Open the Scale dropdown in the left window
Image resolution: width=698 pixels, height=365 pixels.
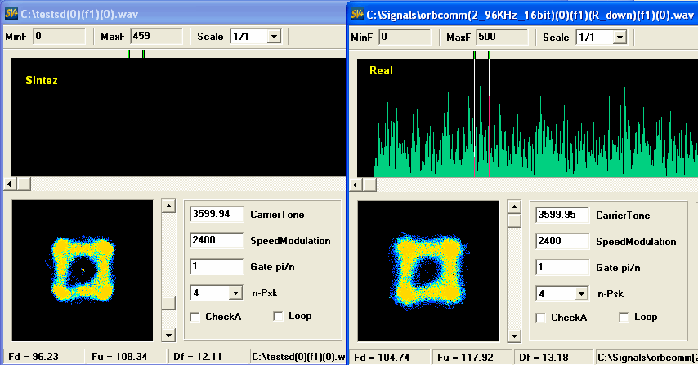[273, 37]
